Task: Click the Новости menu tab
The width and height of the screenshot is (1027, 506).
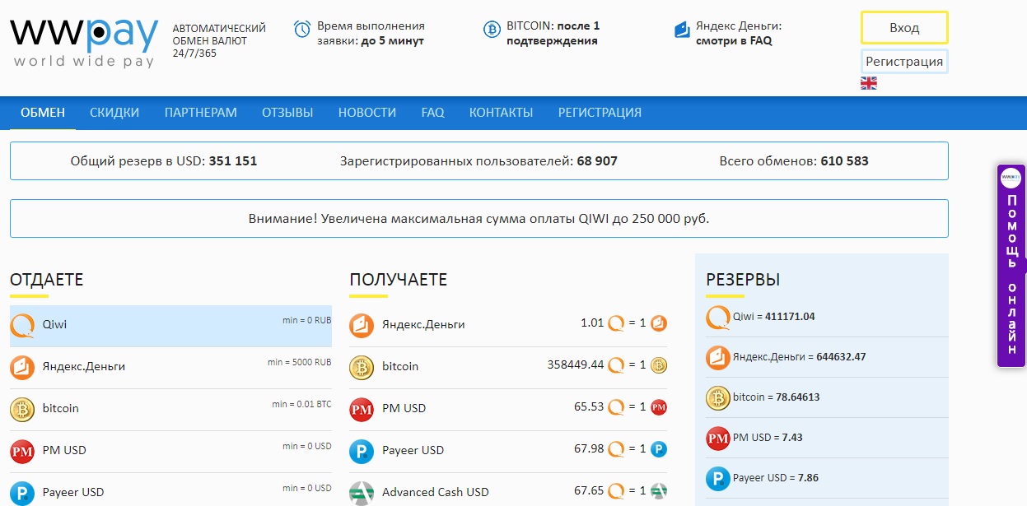Action: coord(366,113)
